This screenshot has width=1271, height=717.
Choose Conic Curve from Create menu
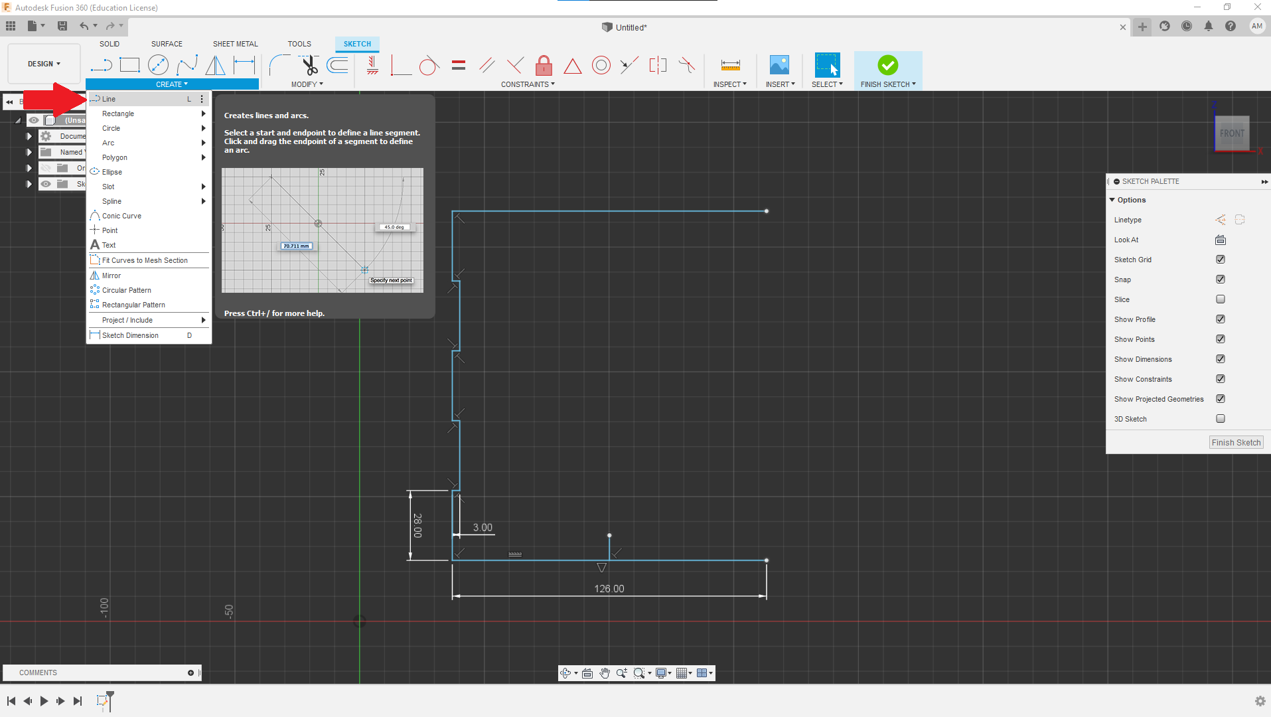point(121,216)
